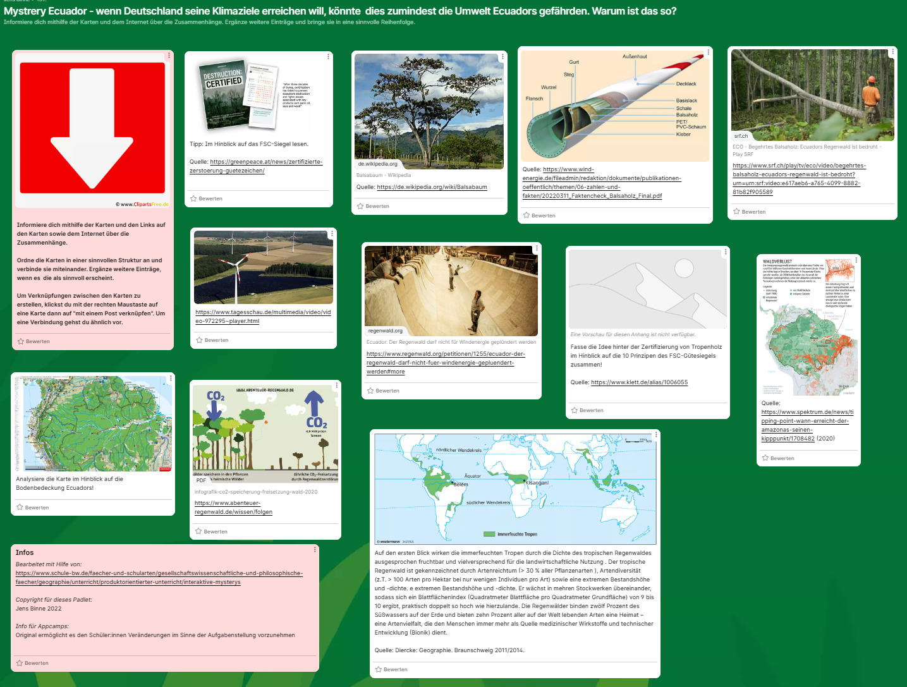Rate the wind turbine blade diagram post
This screenshot has width=907, height=687.
point(527,216)
